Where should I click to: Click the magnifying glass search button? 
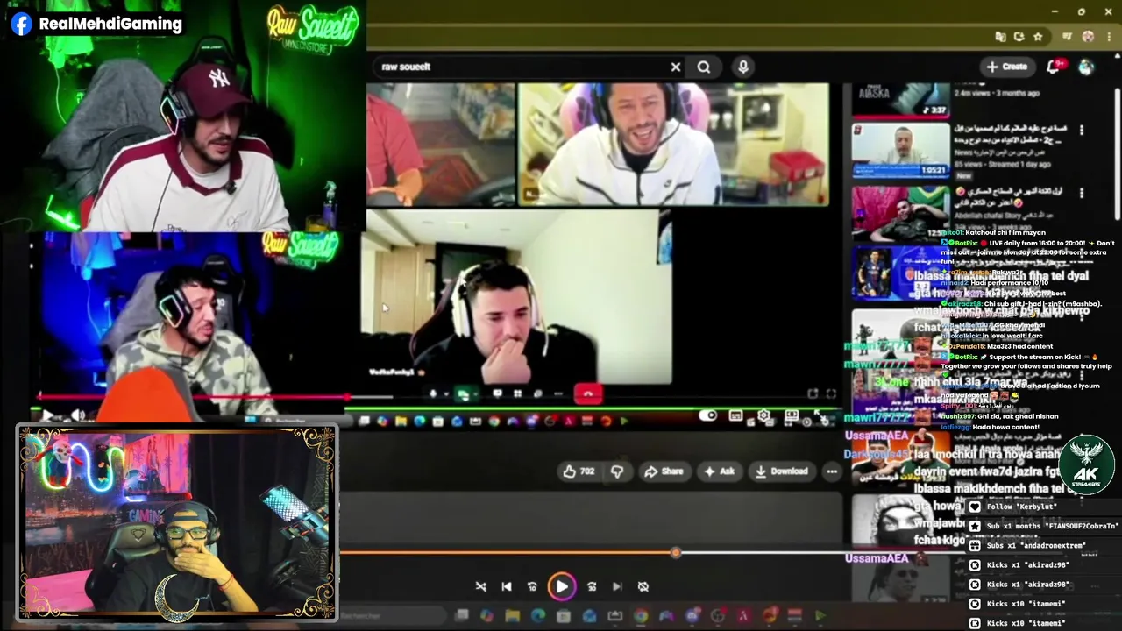704,67
